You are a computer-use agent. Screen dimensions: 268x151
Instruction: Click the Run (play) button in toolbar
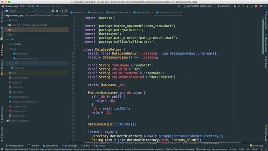235,6
